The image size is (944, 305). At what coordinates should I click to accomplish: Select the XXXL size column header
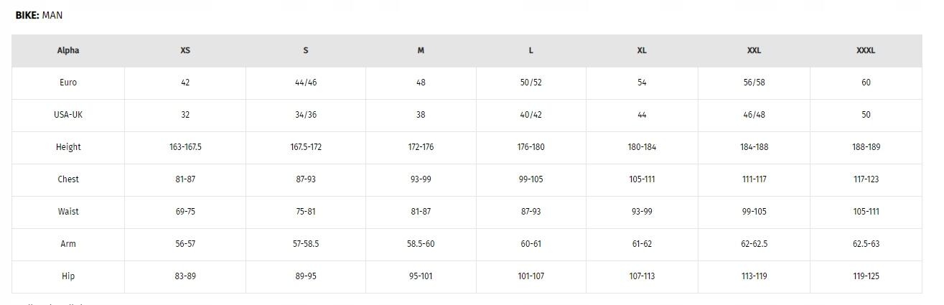(x=866, y=50)
